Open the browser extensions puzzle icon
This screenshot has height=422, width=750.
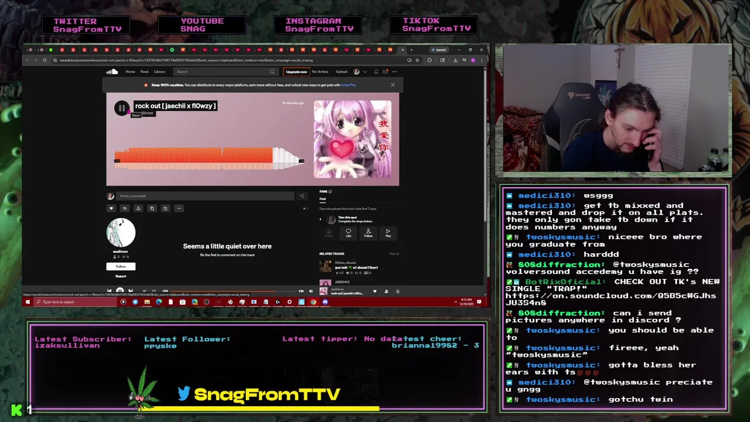pyautogui.click(x=429, y=60)
